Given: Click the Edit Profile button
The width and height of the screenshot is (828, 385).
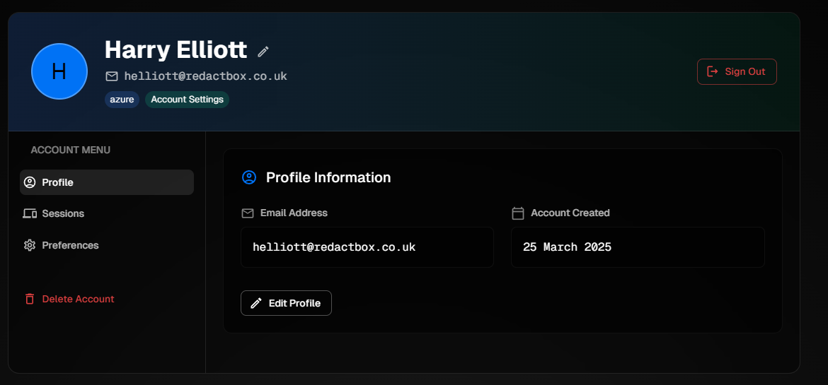Looking at the screenshot, I should 286,303.
